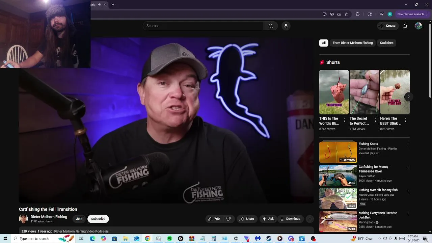
Task: Open the BEST STINK BAIT Shorts thumbnail
Action: coord(395,92)
